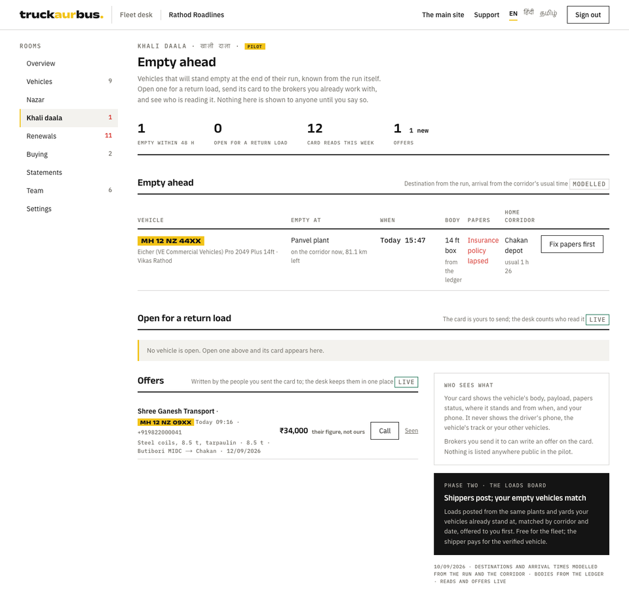Click 'Shippers post; your empty vehicles match' heading
This screenshot has width=629, height=614.
[x=515, y=498]
